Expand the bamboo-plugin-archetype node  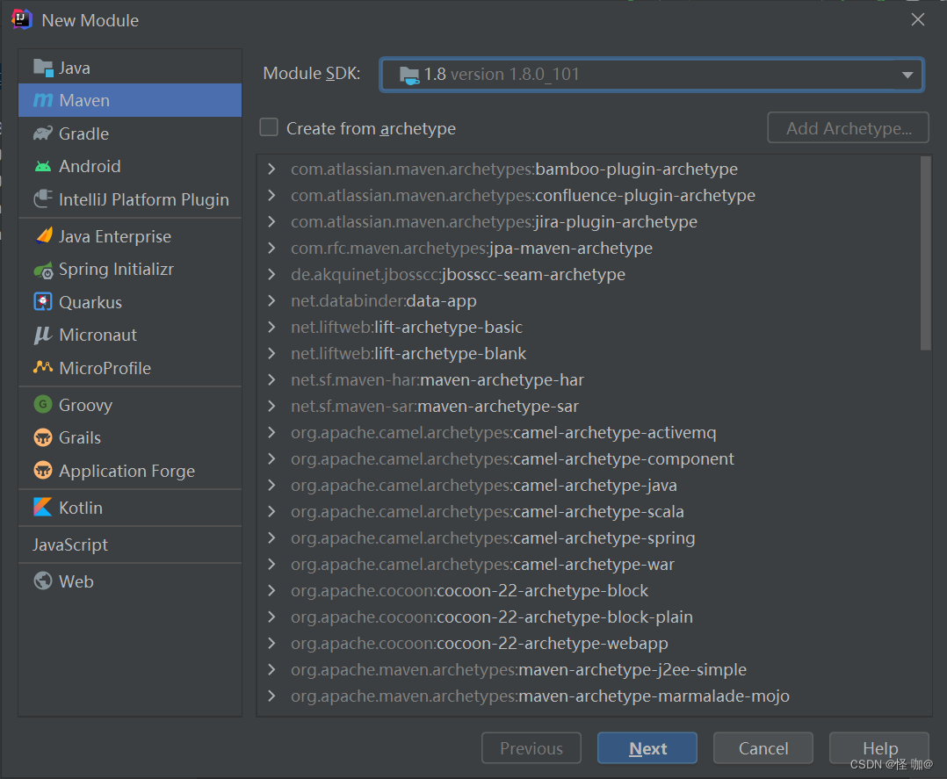point(271,170)
